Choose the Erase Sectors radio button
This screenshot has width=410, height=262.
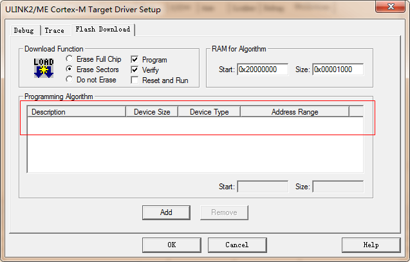click(69, 70)
